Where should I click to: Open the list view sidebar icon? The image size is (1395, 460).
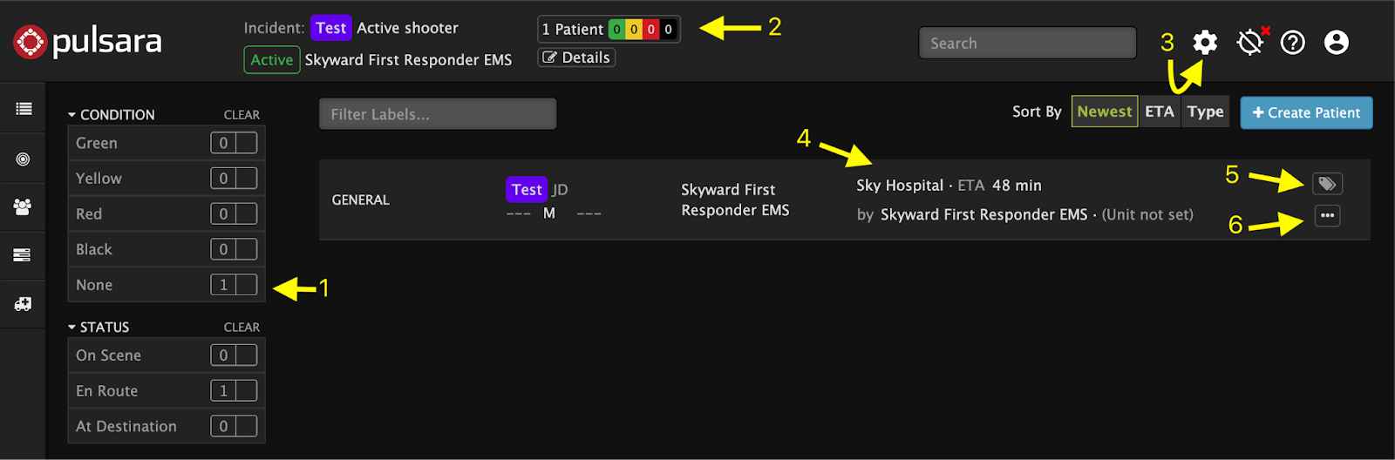point(24,108)
